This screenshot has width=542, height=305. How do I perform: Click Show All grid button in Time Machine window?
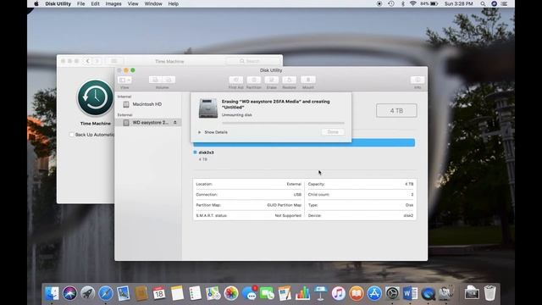113,61
